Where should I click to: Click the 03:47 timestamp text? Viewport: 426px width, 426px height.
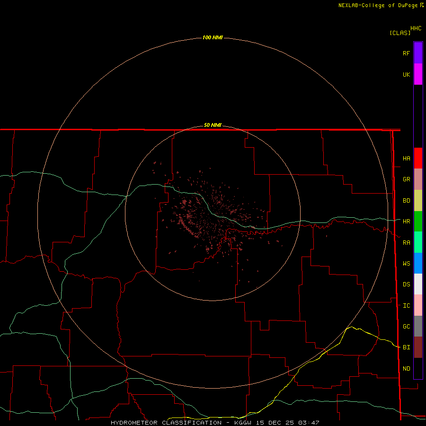308,423
